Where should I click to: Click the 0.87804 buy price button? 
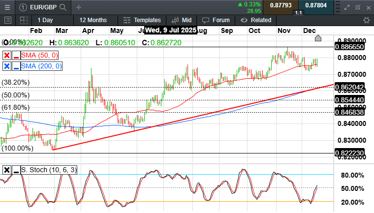pos(316,5)
